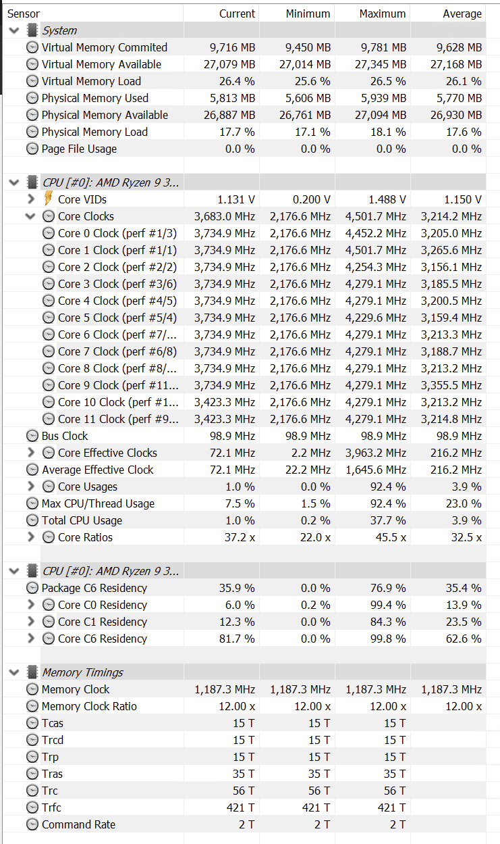The image size is (500, 844).
Task: Click the lightning bolt icon beside Core VIDs
Action: coord(48,199)
